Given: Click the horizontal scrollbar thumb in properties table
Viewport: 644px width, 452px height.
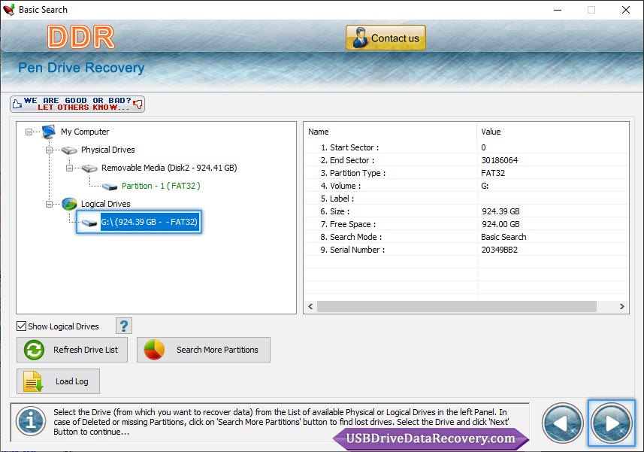Looking at the screenshot, I should coord(457,307).
